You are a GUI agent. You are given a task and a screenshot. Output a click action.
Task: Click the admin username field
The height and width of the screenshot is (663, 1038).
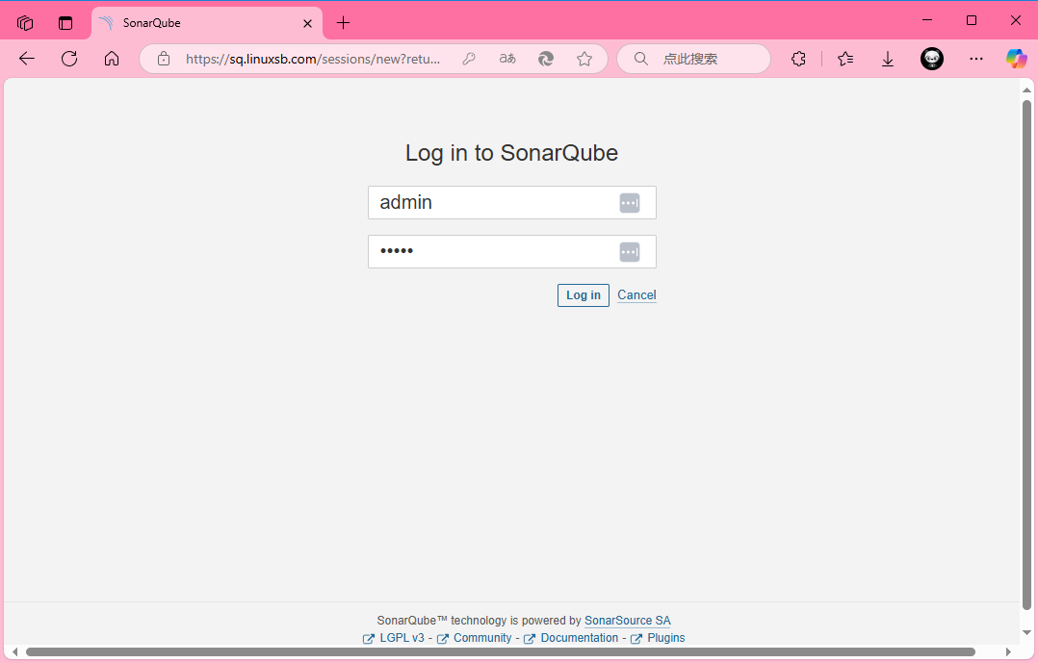[x=511, y=202]
